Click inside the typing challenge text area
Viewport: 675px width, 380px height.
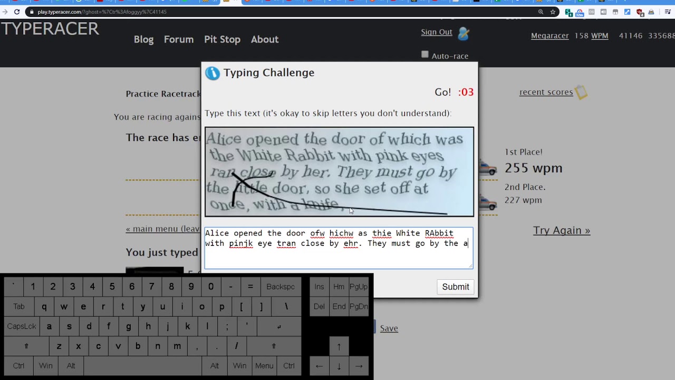pyautogui.click(x=339, y=248)
